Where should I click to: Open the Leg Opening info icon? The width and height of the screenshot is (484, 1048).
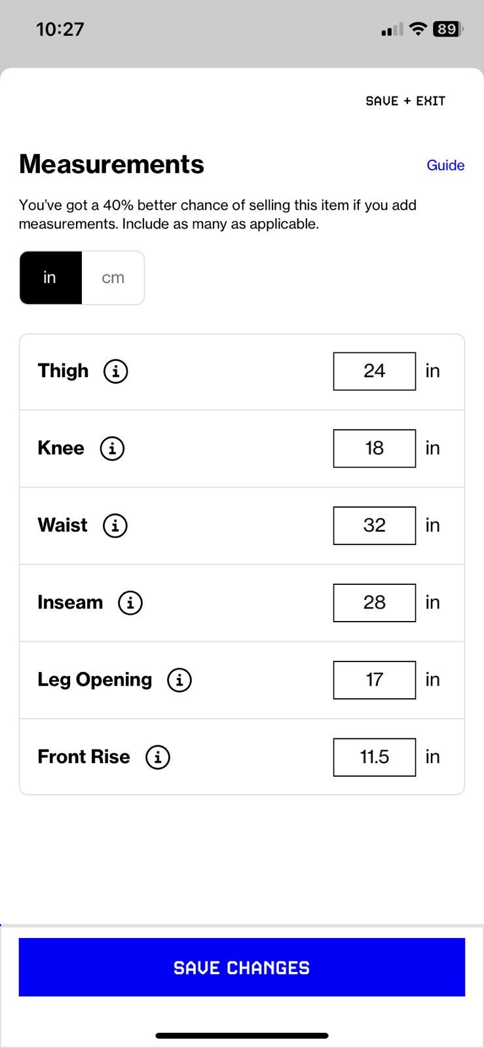pyautogui.click(x=179, y=680)
